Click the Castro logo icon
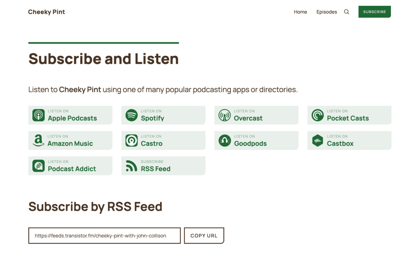 point(132,140)
